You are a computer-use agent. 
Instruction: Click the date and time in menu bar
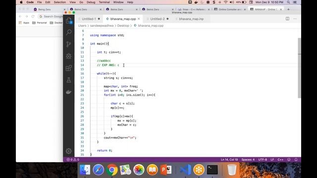click(x=269, y=2)
